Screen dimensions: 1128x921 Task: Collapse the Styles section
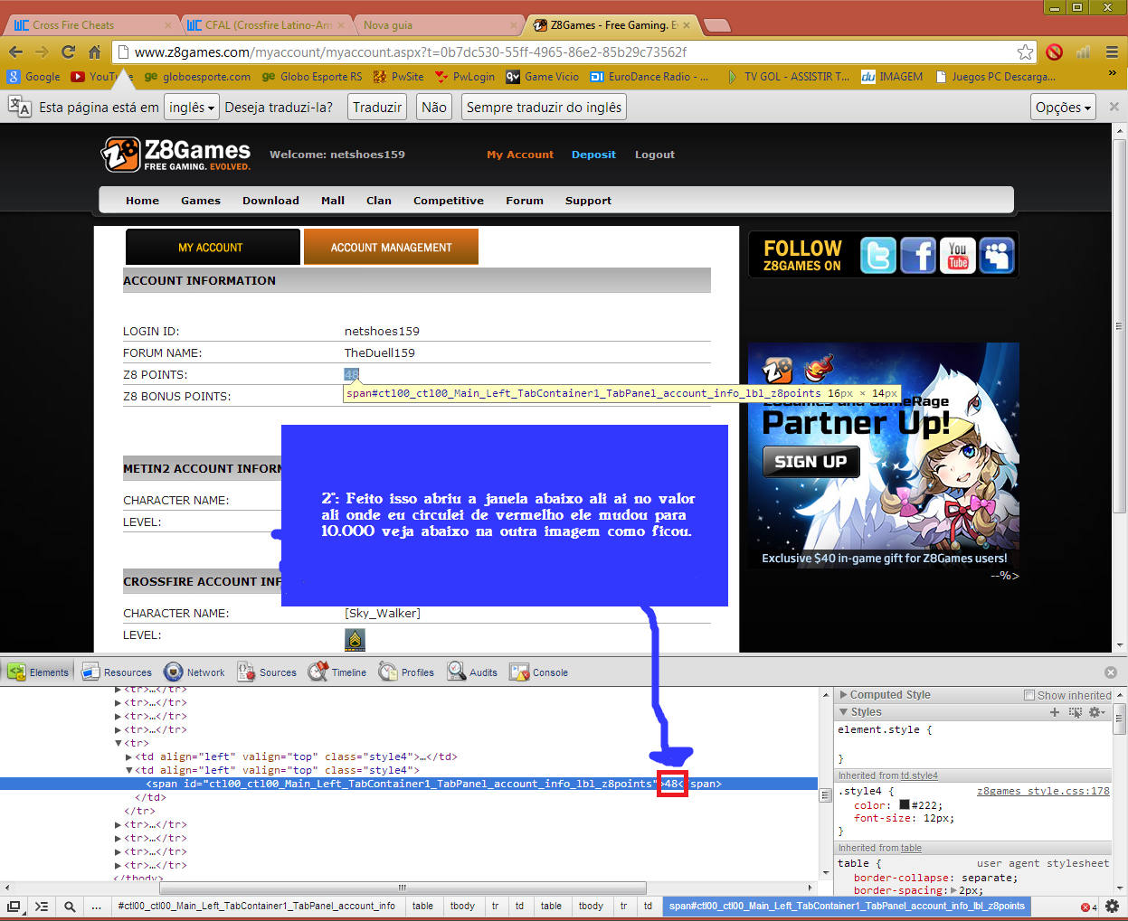coord(844,712)
